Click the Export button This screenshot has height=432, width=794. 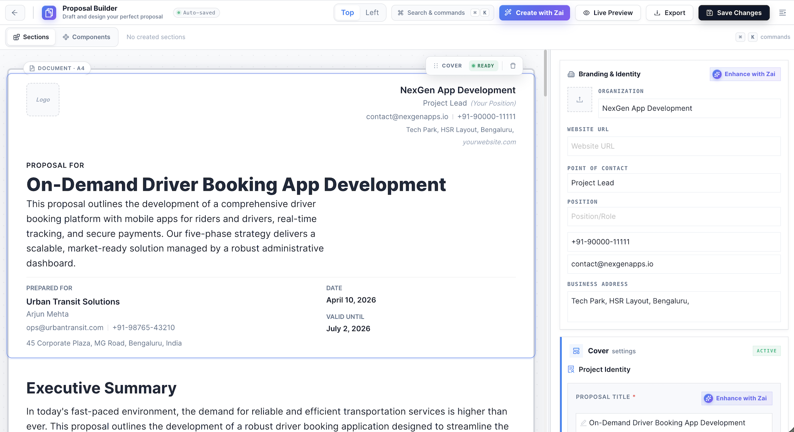670,13
